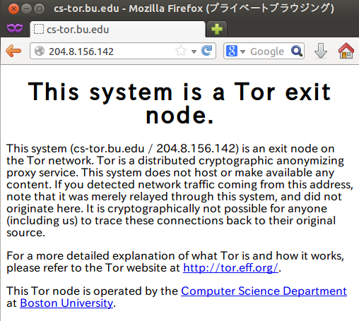Click inside the Google search field
Screen dimensions: 359x321
pos(267,51)
